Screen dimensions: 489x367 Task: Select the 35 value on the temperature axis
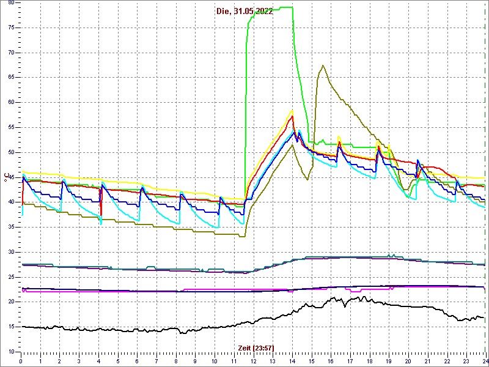12,227
